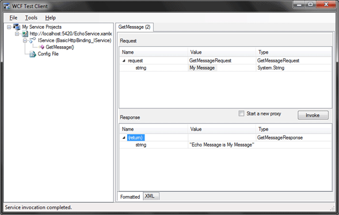Select My Service Projects tree item

pos(42,27)
